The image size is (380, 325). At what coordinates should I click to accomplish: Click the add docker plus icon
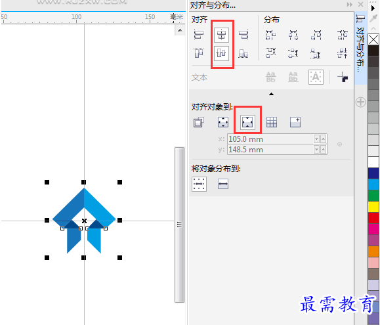click(360, 102)
